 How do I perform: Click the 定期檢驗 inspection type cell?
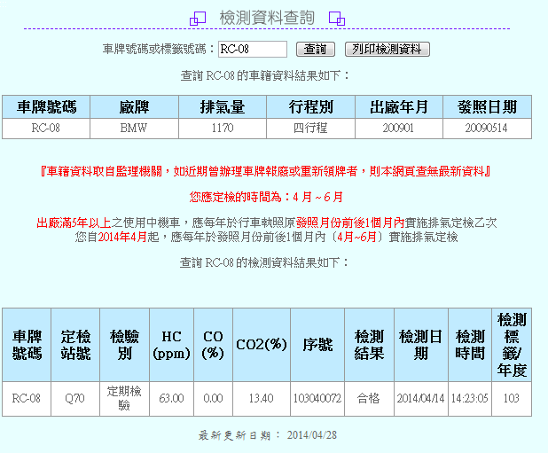(x=124, y=399)
